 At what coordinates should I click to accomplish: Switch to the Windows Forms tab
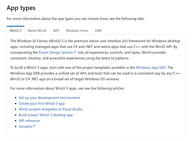click(x=77, y=30)
